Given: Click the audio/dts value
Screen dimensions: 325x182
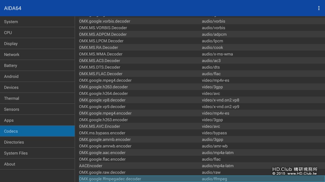Looking at the screenshot, I should (x=211, y=67).
